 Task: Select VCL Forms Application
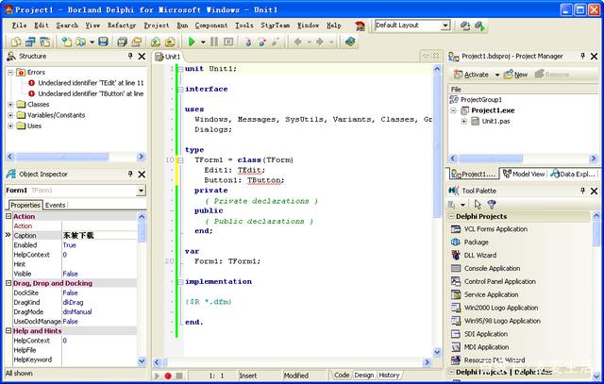[x=495, y=229]
